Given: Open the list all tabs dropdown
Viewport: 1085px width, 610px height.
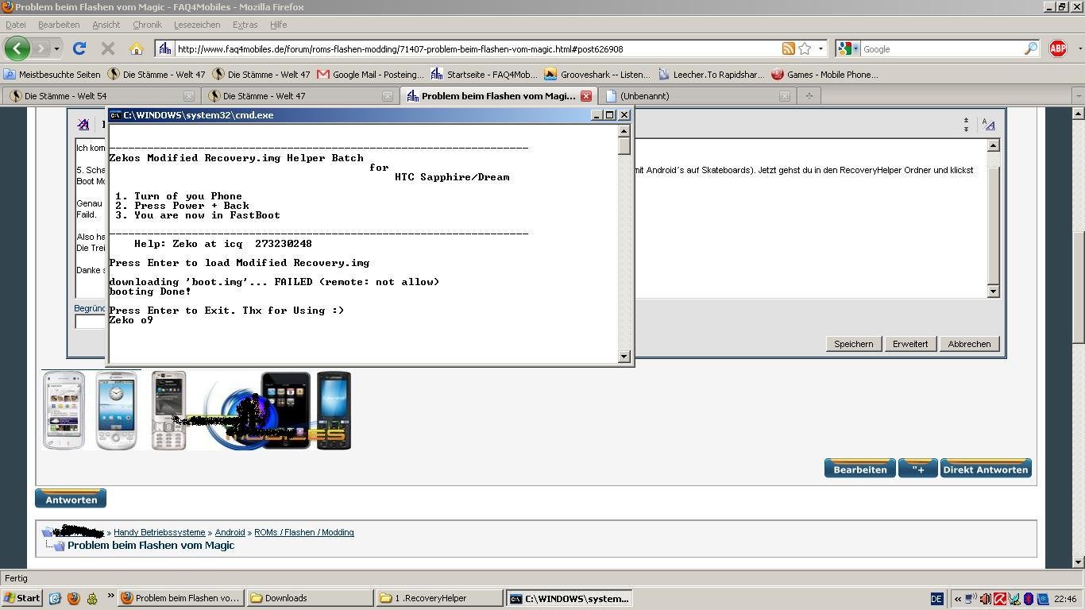Looking at the screenshot, I should pyautogui.click(x=1078, y=96).
